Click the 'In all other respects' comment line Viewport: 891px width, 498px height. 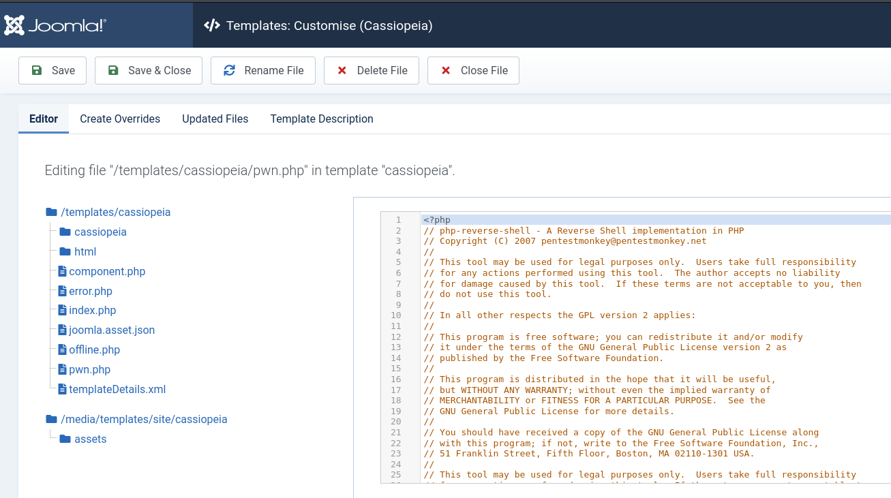pos(559,315)
